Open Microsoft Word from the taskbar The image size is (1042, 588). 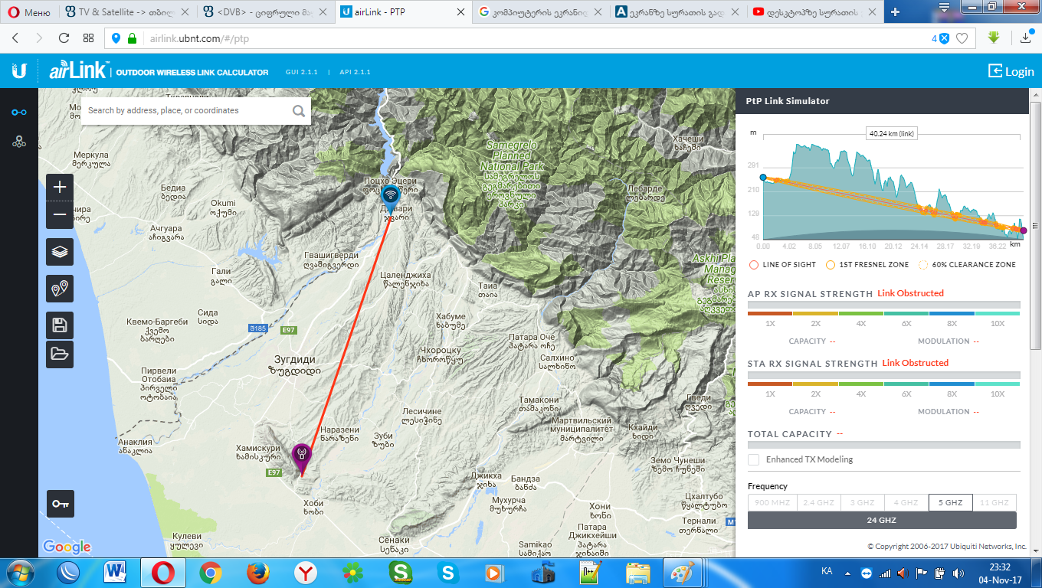[116, 573]
